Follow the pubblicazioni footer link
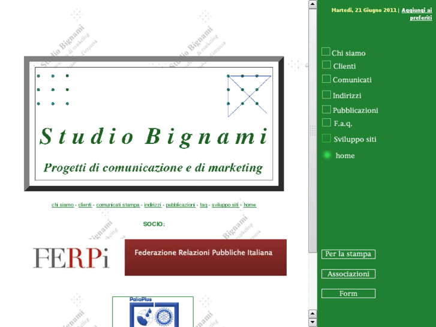This screenshot has width=436, height=327. 181,205
